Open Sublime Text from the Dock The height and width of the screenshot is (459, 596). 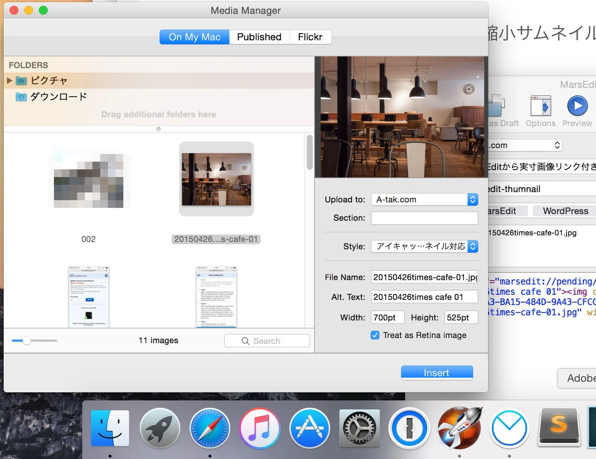tap(559, 427)
